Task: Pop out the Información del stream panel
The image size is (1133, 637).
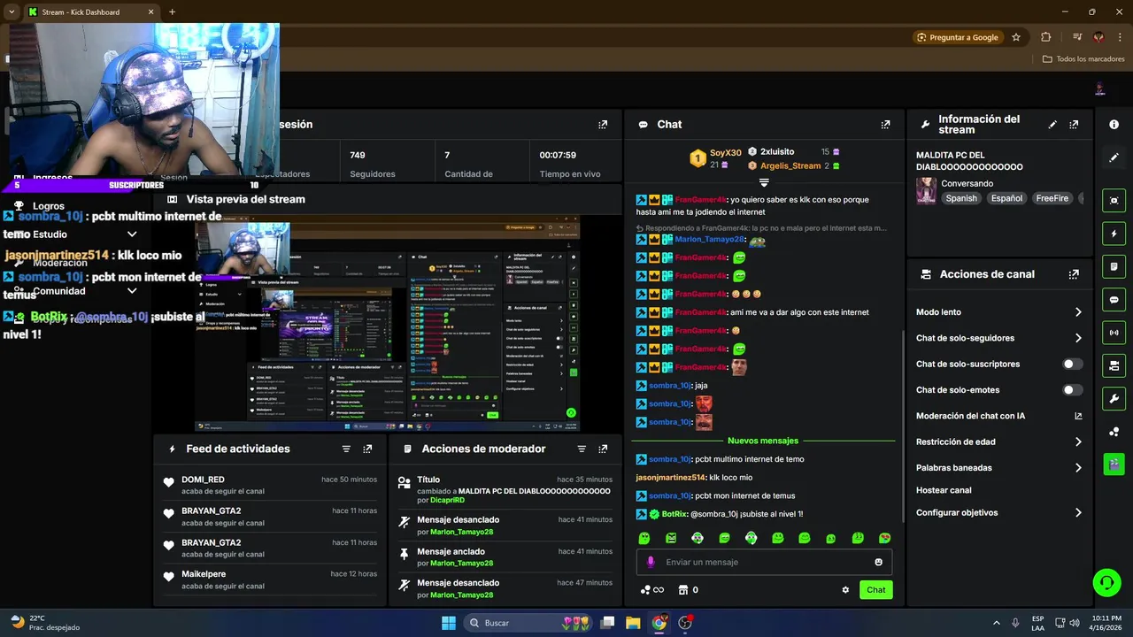Action: pyautogui.click(x=1074, y=125)
